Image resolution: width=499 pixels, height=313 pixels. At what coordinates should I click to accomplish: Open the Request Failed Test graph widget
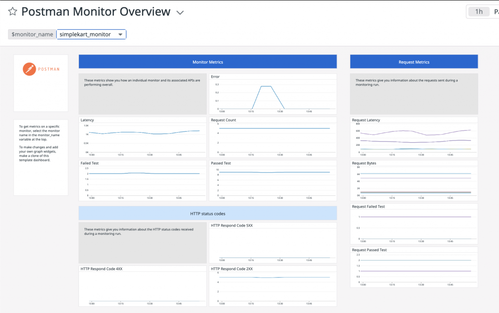click(x=414, y=224)
